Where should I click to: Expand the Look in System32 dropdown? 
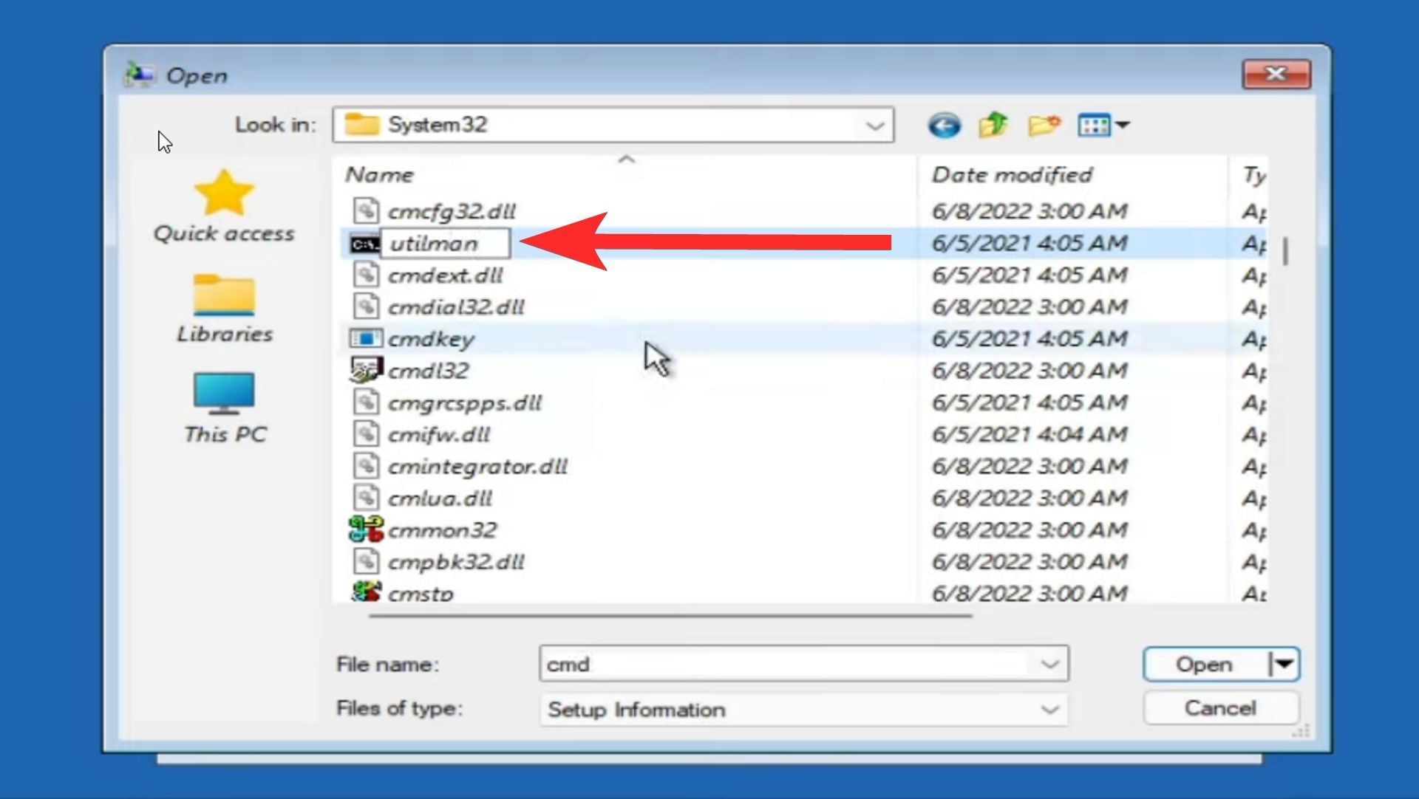tap(875, 126)
